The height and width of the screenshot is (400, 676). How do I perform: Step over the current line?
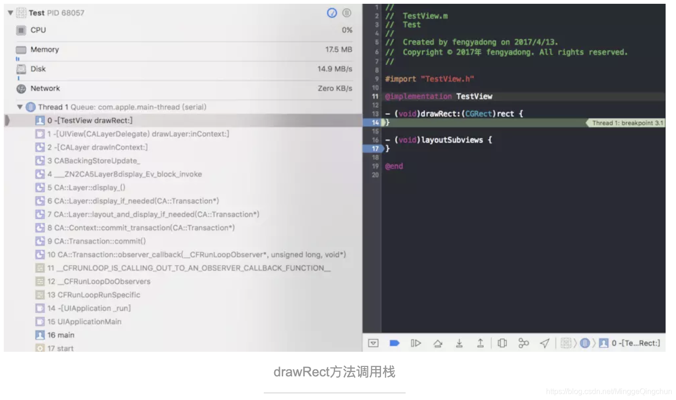point(438,343)
